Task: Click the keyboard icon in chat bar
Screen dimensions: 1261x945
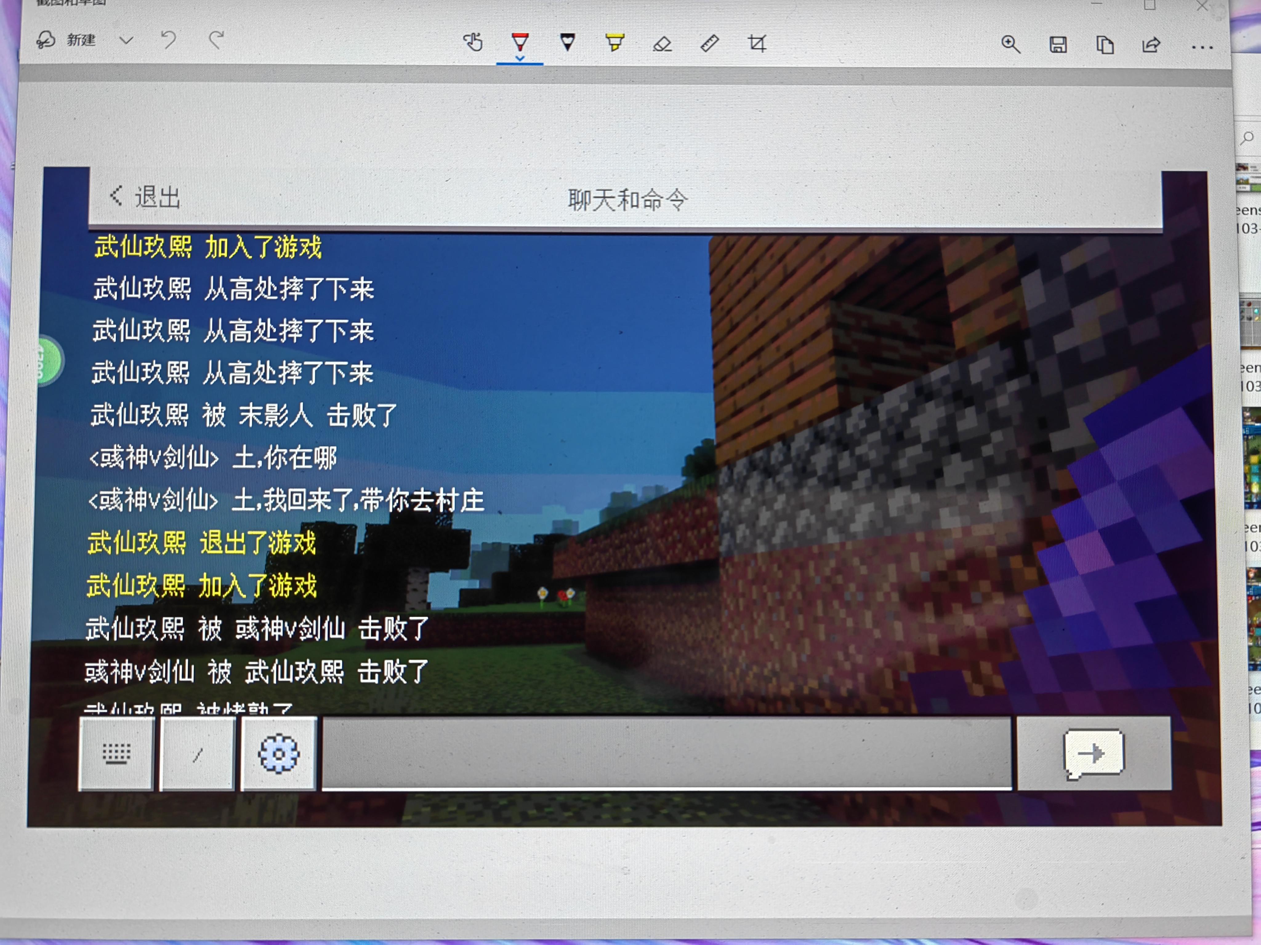Action: pyautogui.click(x=116, y=753)
